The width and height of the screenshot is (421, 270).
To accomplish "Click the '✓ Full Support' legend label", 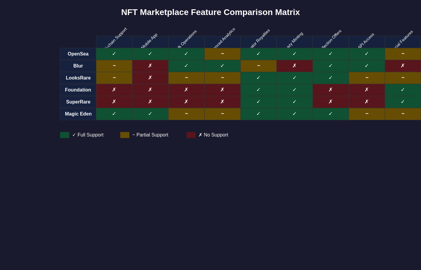I will (x=88, y=135).
